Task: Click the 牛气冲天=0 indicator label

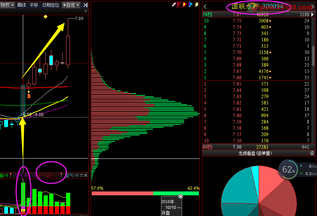Action: click(25, 176)
